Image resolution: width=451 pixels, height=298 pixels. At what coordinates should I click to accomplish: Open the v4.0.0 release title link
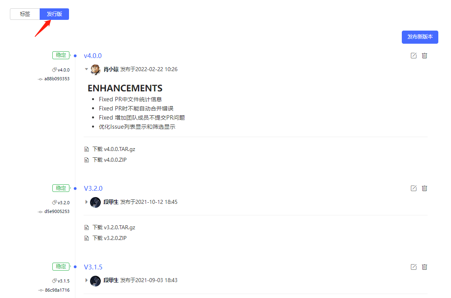point(92,56)
